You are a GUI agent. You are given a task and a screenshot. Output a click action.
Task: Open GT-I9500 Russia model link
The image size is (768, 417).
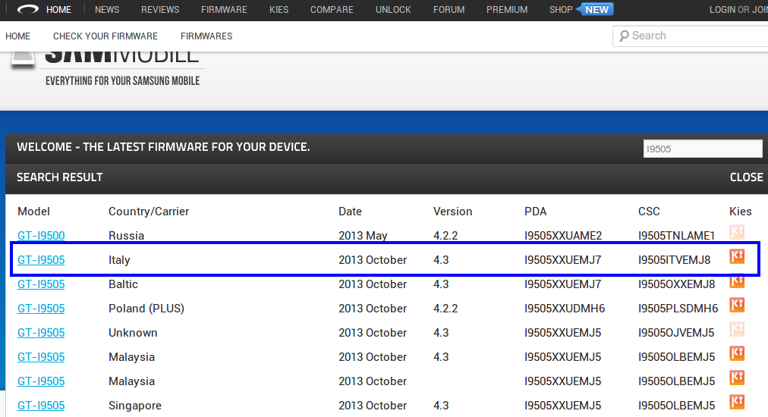41,236
